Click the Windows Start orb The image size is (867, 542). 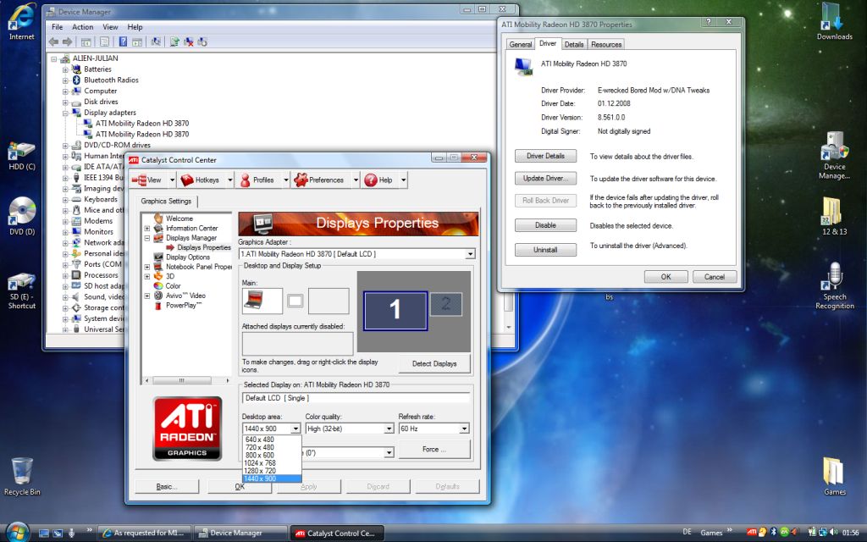(17, 532)
